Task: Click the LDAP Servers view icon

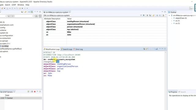Action: [1, 92]
